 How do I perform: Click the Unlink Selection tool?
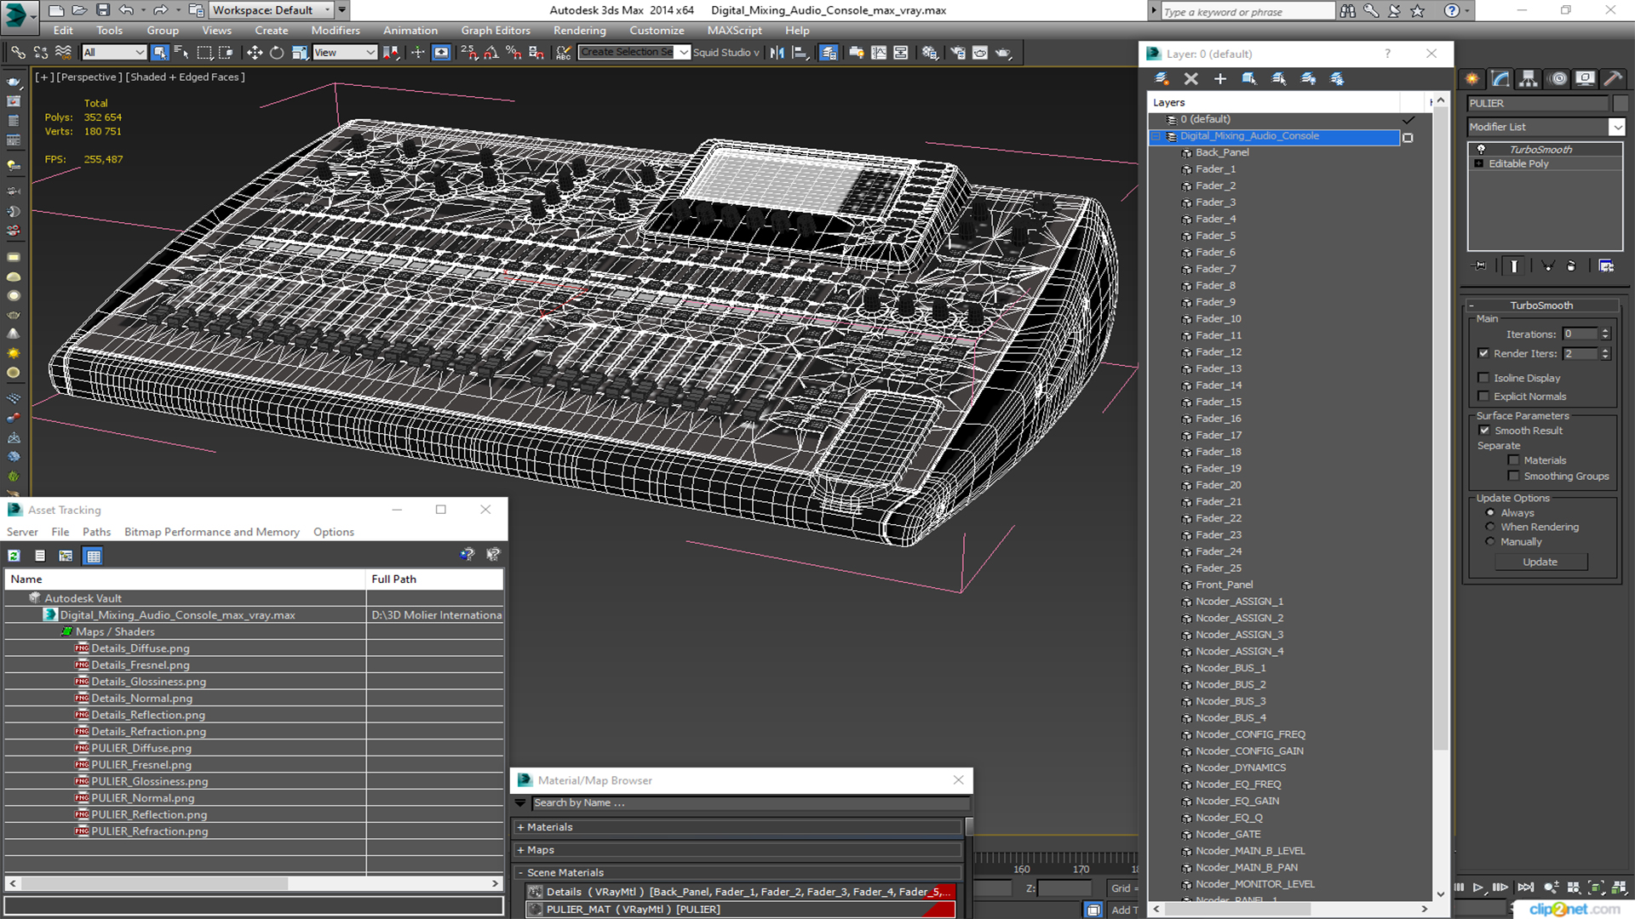[x=40, y=53]
